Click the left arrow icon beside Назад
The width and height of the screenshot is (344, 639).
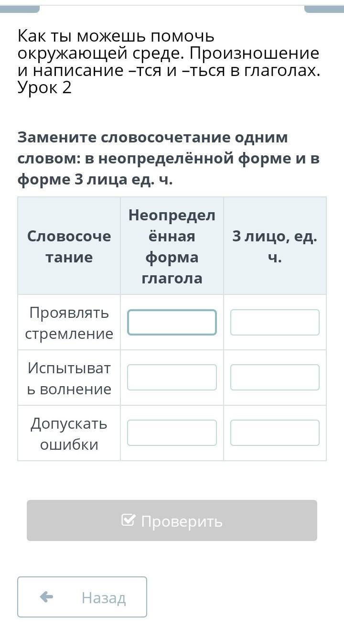[x=46, y=597]
